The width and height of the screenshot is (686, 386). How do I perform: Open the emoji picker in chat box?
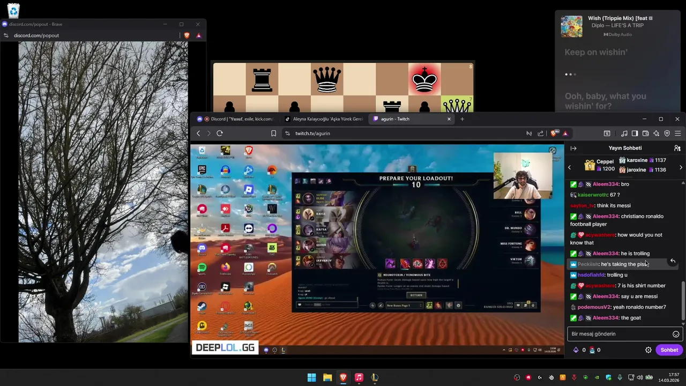tap(676, 334)
